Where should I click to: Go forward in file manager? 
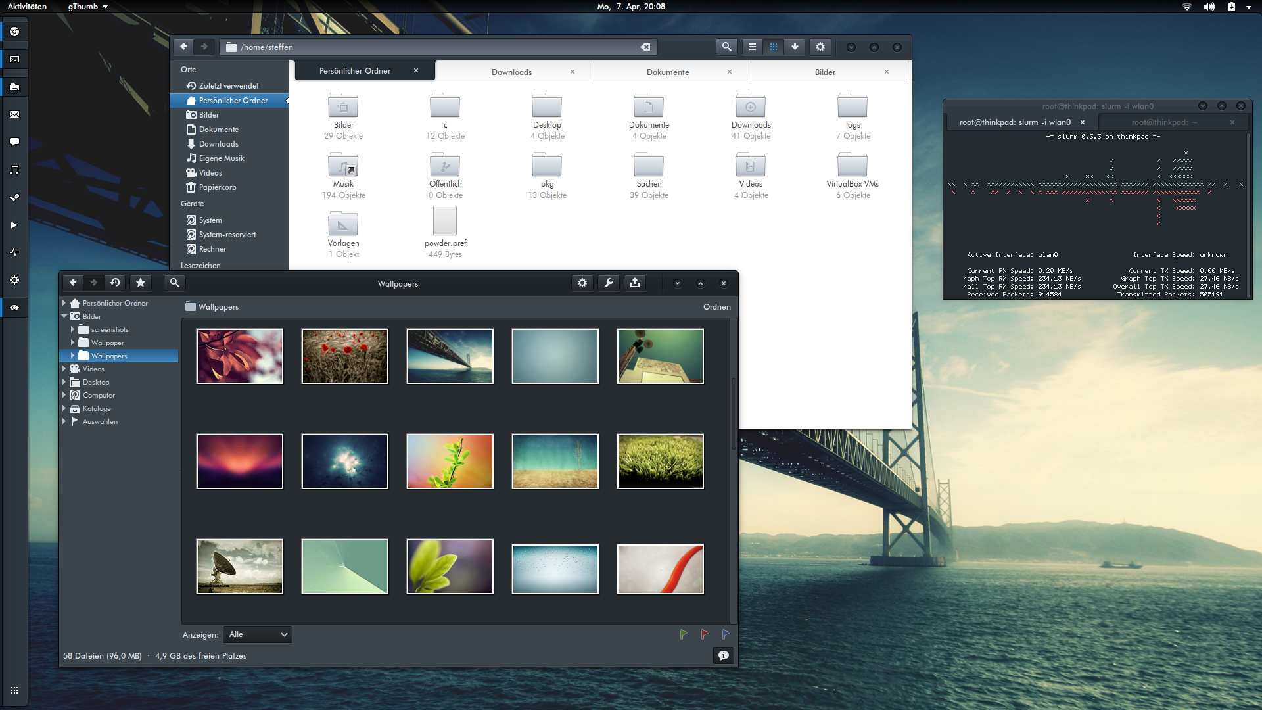[204, 47]
